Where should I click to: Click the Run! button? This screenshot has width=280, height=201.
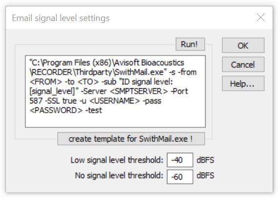190,44
